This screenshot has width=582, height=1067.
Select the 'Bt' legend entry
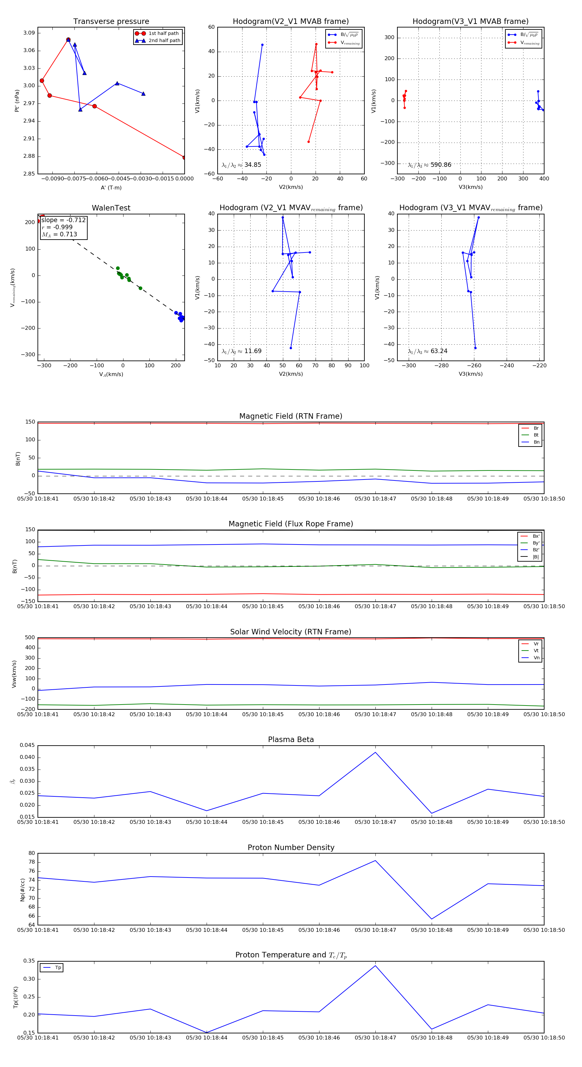pos(530,435)
